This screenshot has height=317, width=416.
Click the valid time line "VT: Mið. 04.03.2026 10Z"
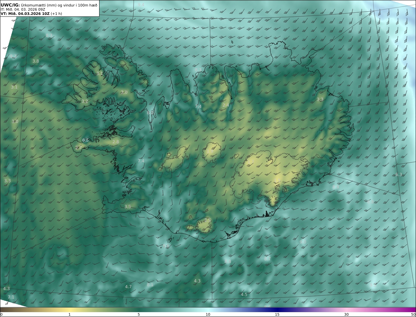point(25,14)
